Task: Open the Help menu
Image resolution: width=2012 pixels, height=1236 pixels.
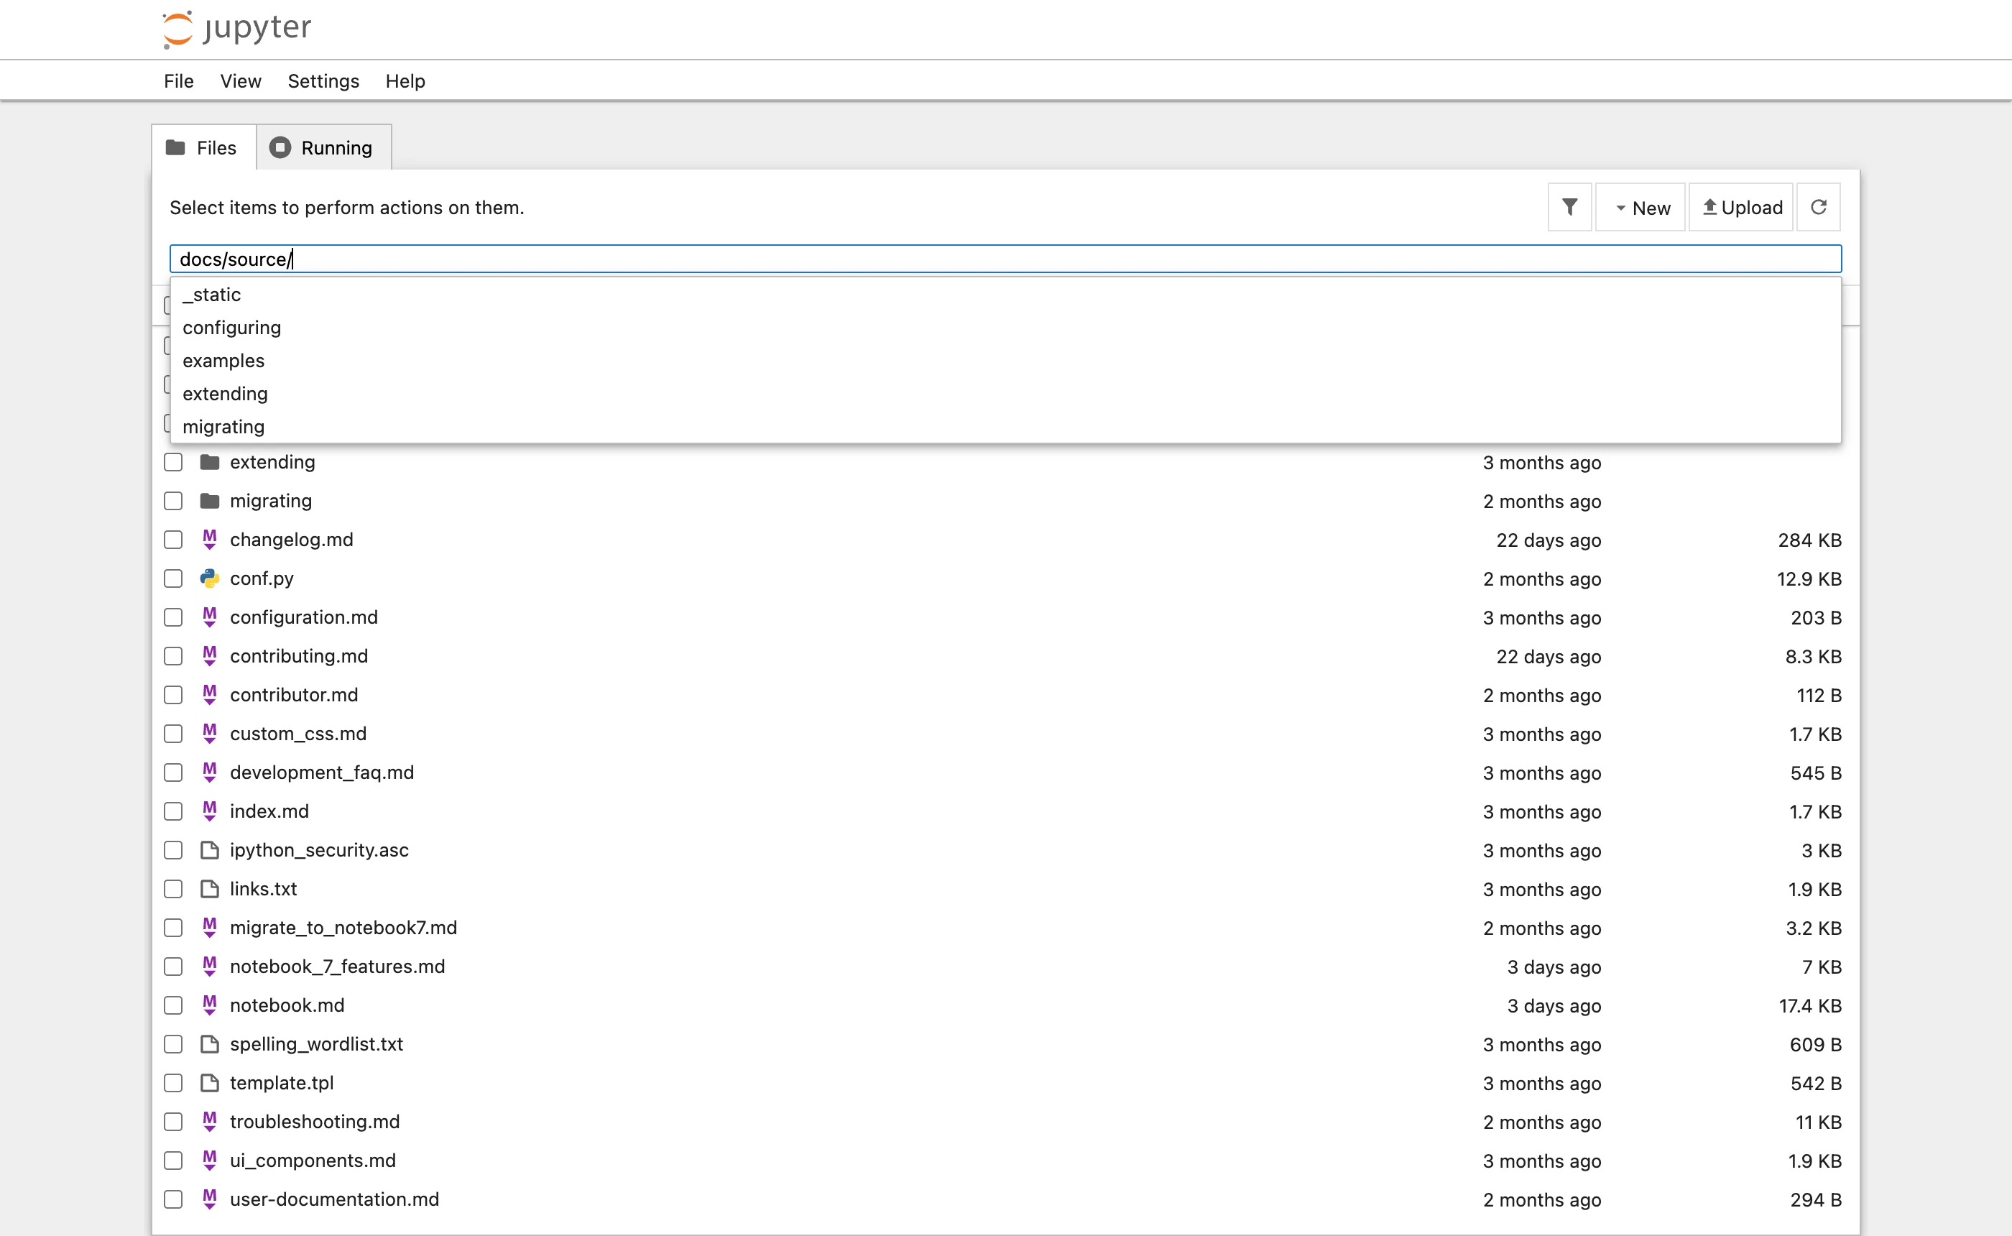Action: [405, 81]
